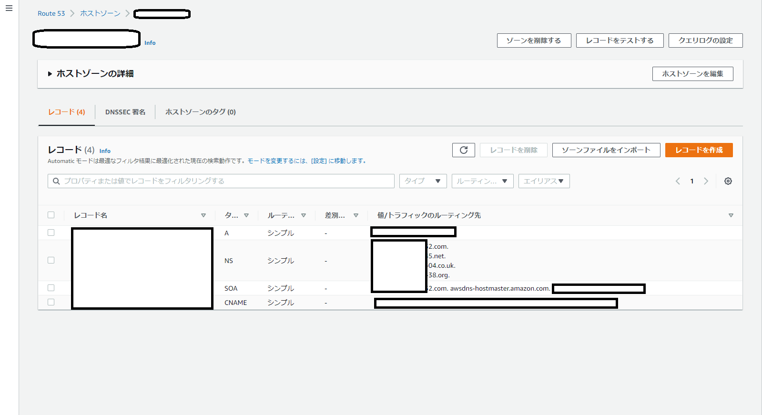The width and height of the screenshot is (762, 415).
Task: Click the CNAME type cell
Action: 236,303
